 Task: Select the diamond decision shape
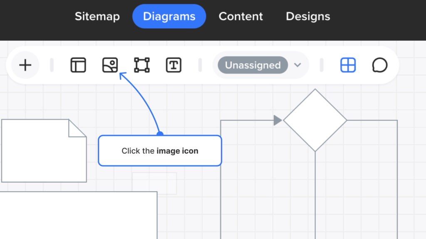click(315, 120)
